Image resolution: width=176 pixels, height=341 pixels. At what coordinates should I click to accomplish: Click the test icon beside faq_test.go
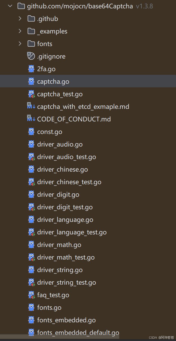click(31, 295)
